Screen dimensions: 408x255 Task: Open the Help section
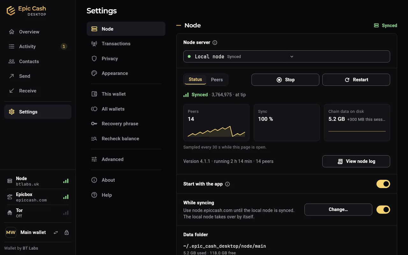click(126, 195)
